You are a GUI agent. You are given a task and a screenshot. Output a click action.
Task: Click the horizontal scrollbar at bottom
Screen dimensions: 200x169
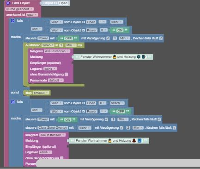click(x=118, y=163)
